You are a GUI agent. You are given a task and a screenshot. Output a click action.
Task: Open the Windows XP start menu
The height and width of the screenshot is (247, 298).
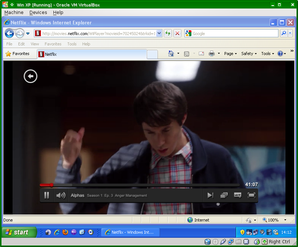(x=19, y=232)
